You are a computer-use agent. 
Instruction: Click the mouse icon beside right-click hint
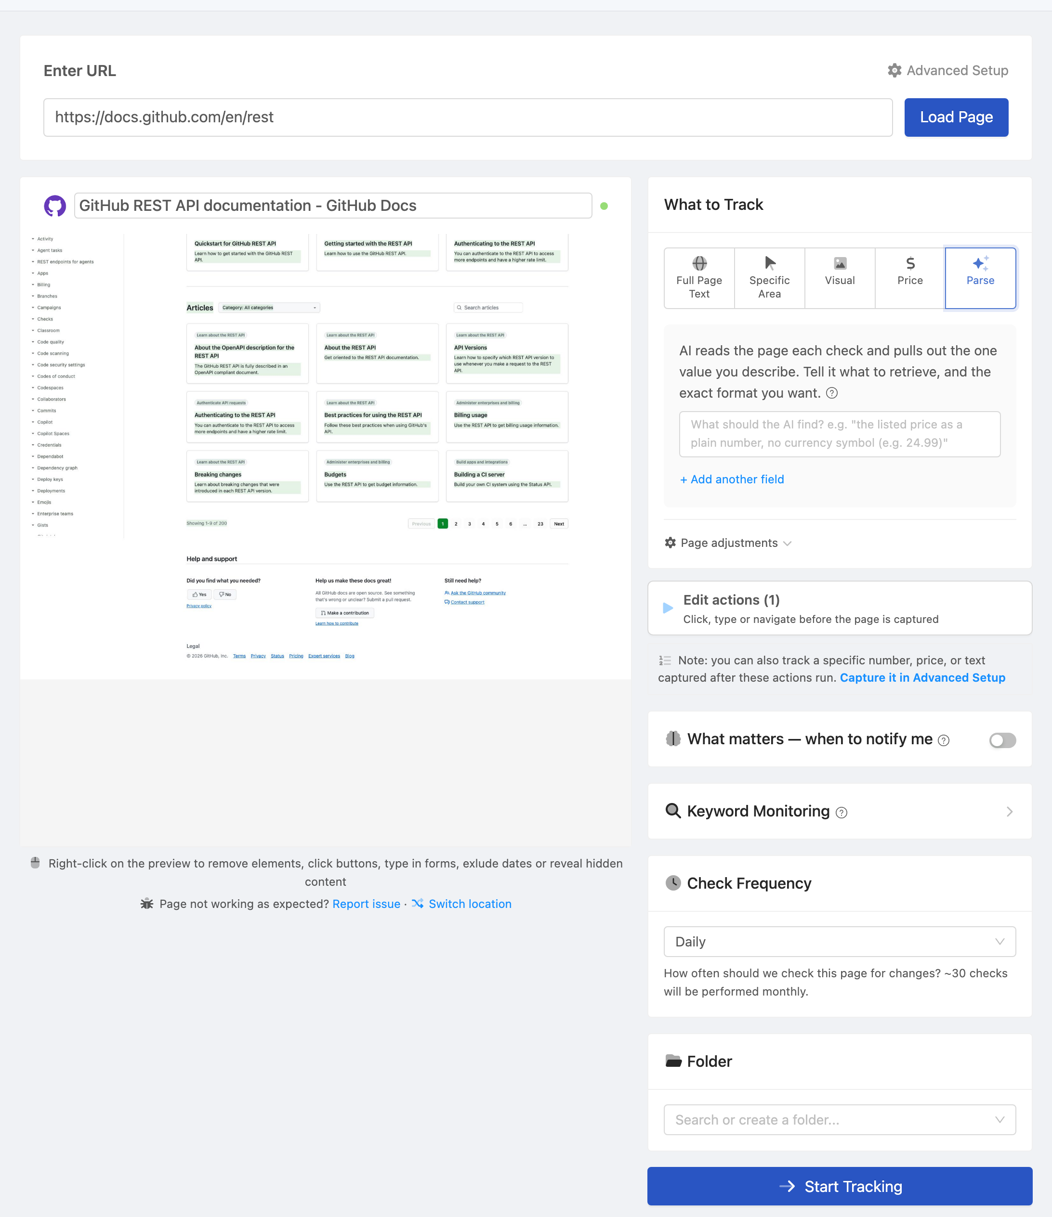click(x=35, y=863)
